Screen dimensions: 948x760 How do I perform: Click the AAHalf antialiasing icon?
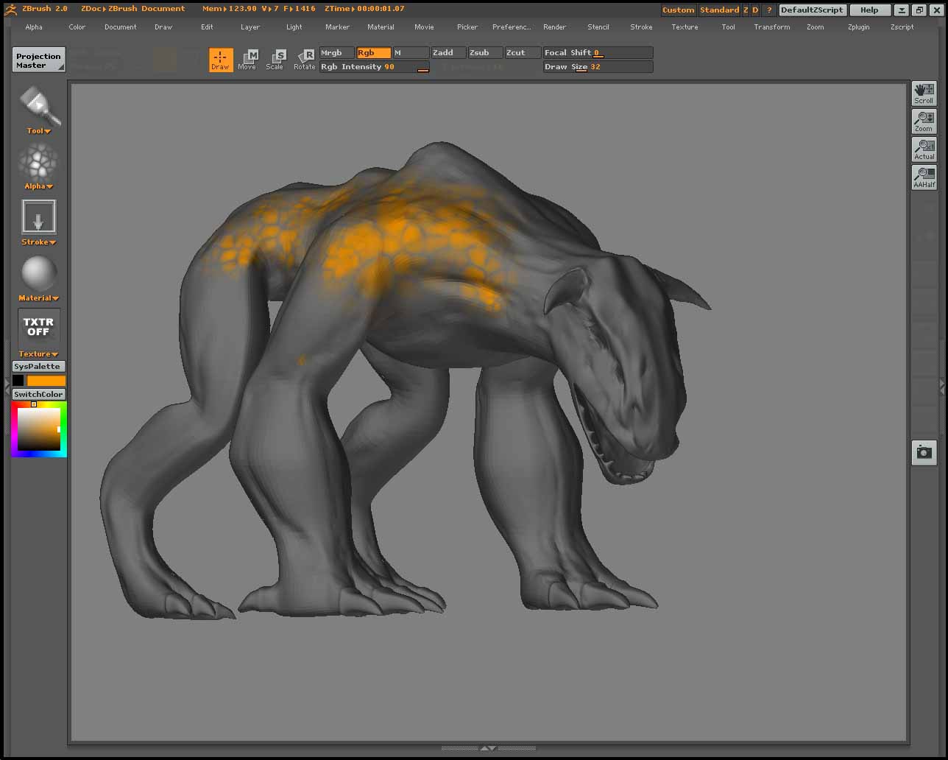coord(924,177)
